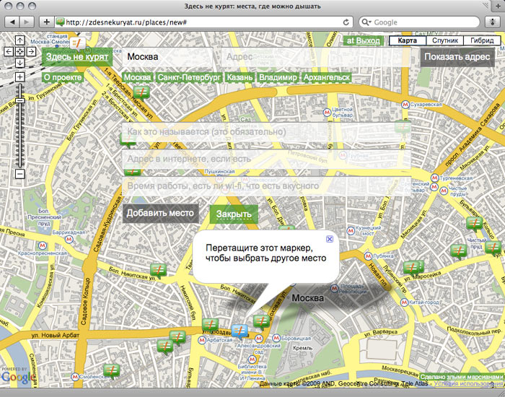This screenshot has width=505, height=397.
Task: Click the blue draggable place marker
Action: (x=241, y=331)
